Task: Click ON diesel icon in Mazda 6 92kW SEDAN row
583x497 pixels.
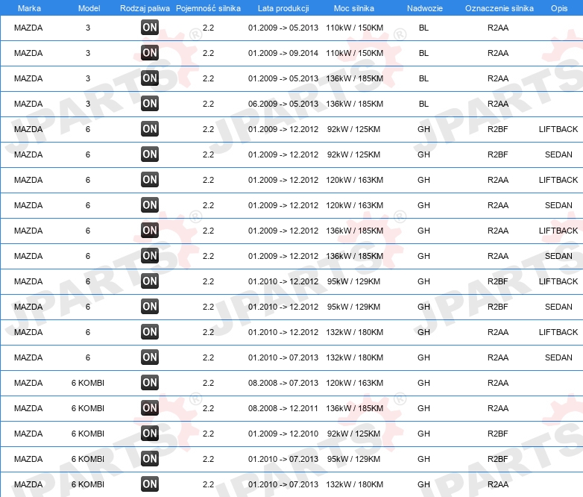Action: pos(150,154)
